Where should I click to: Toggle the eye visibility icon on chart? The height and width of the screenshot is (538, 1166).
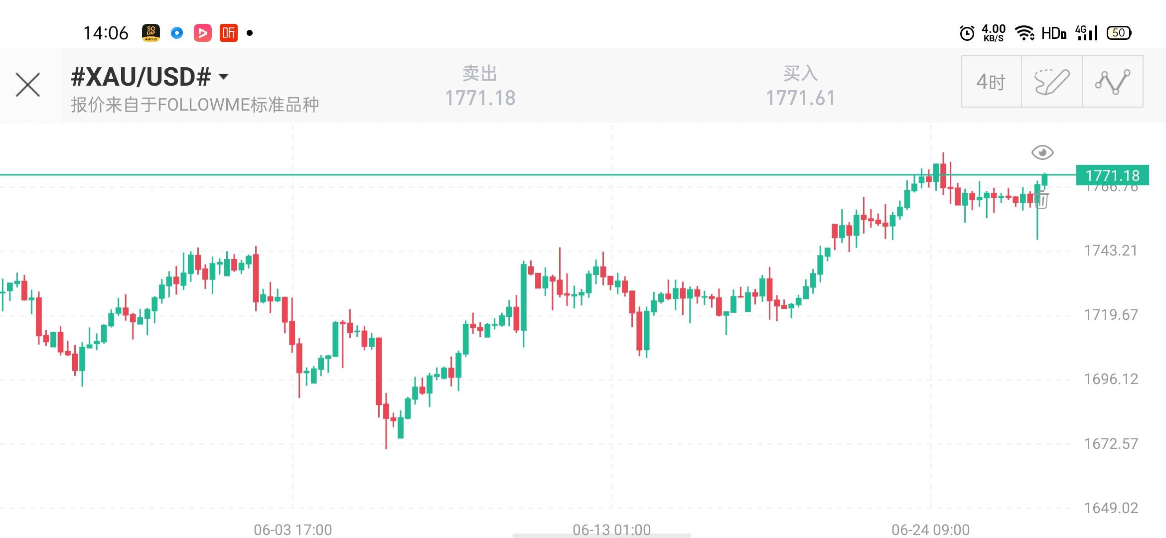click(x=1042, y=152)
